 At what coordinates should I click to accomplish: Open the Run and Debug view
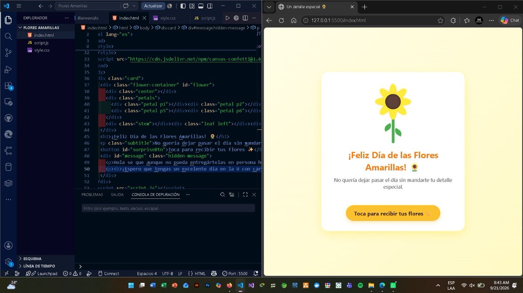tap(8, 69)
